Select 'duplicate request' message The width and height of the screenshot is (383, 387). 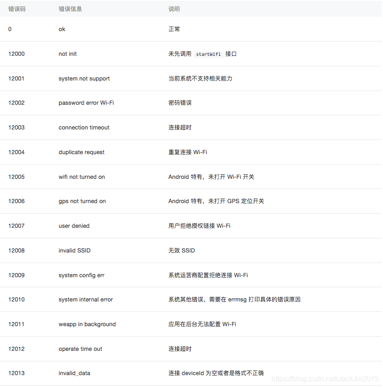(81, 152)
